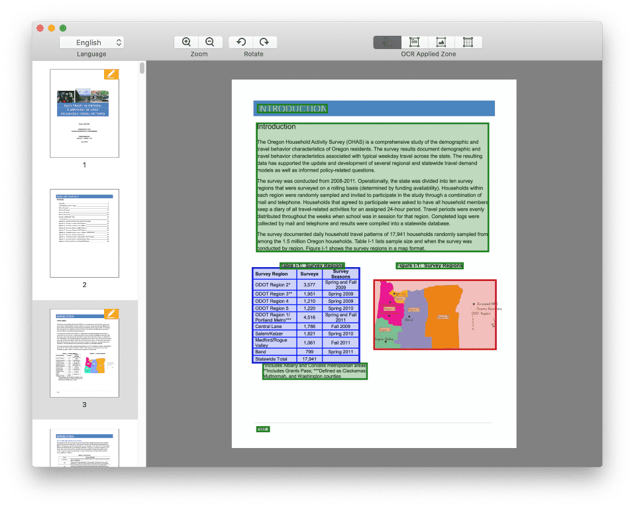Click the 'ODOT Region 2*' cell
This screenshot has width=634, height=509.
pyautogui.click(x=275, y=285)
